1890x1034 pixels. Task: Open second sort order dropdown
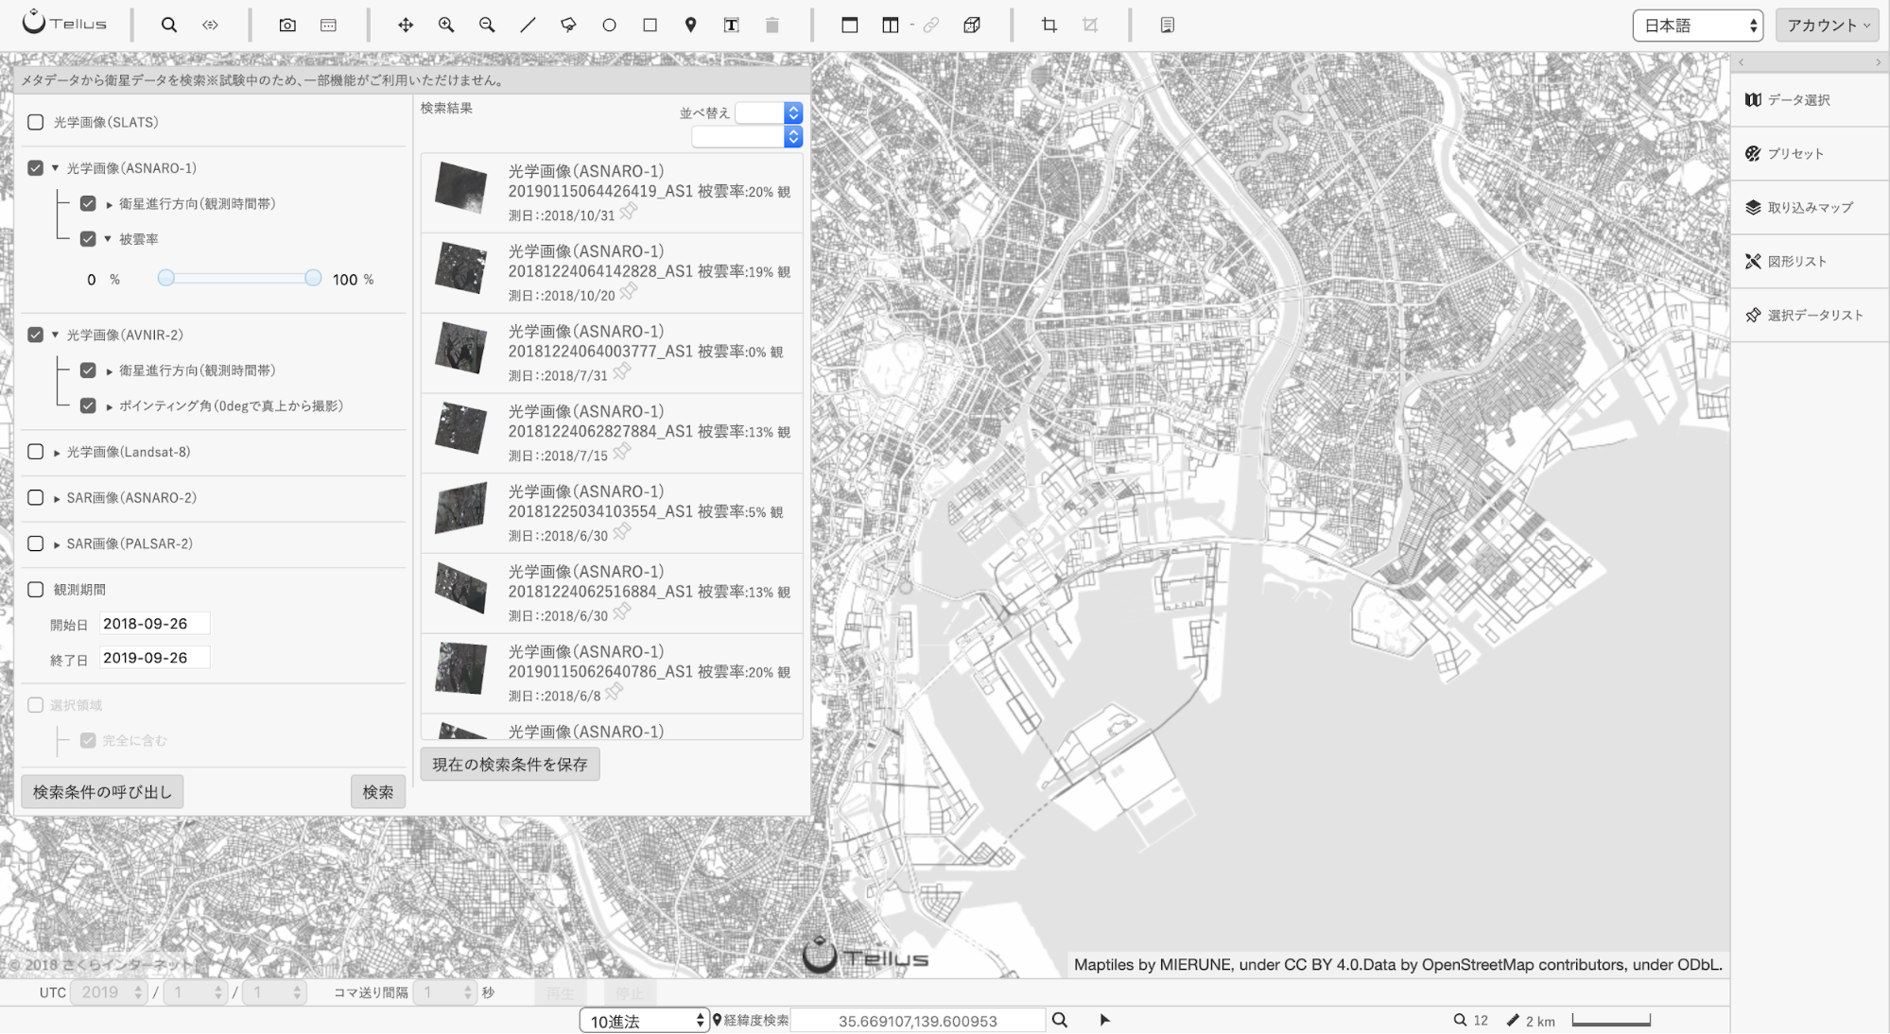(747, 137)
